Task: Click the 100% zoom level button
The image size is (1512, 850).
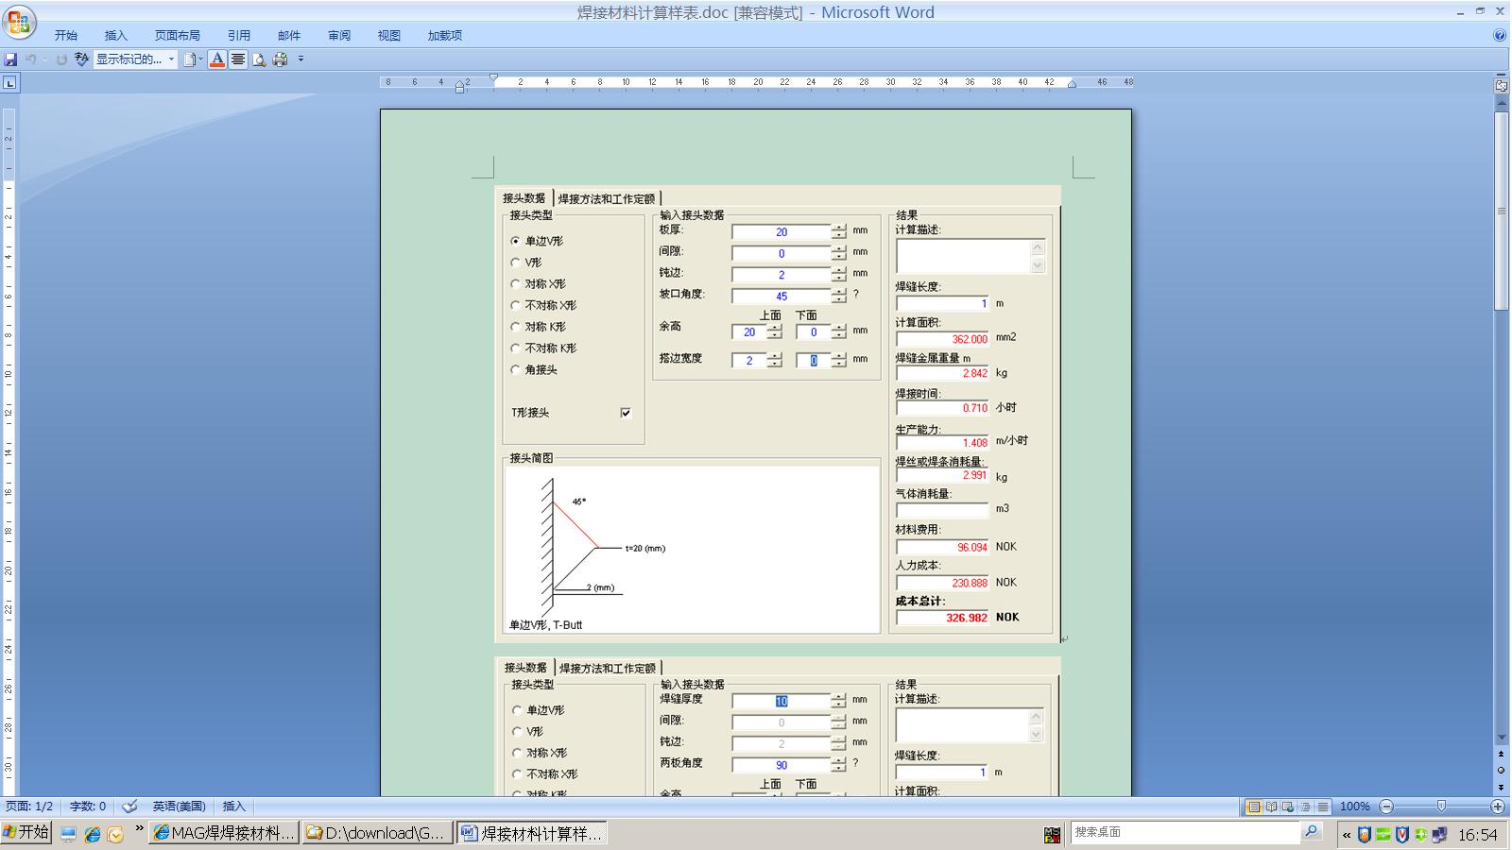Action: tap(1355, 807)
